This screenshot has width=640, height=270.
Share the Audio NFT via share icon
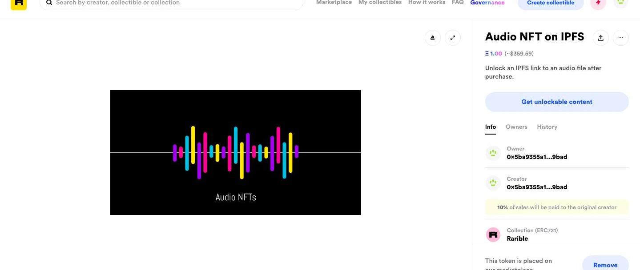pyautogui.click(x=600, y=38)
